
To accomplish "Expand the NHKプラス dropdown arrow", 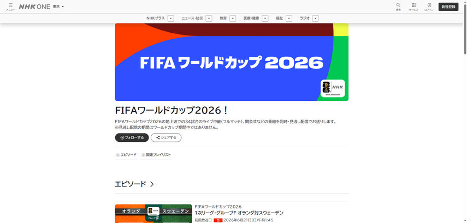I will point(170,19).
